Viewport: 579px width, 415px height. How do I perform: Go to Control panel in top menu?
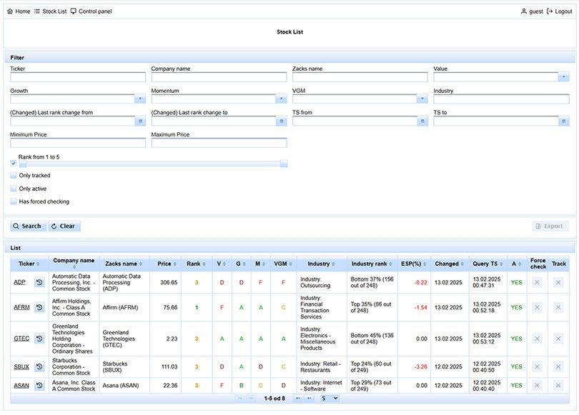click(x=91, y=11)
